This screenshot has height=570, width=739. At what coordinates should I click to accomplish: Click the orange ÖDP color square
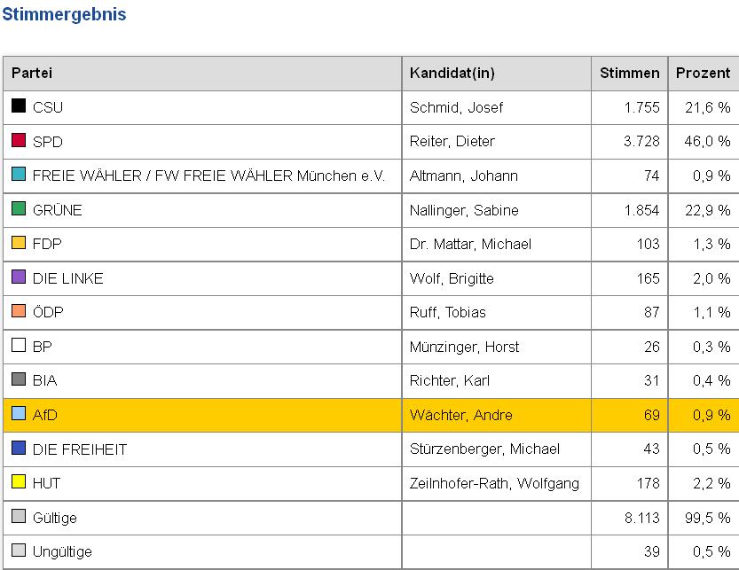(x=19, y=311)
